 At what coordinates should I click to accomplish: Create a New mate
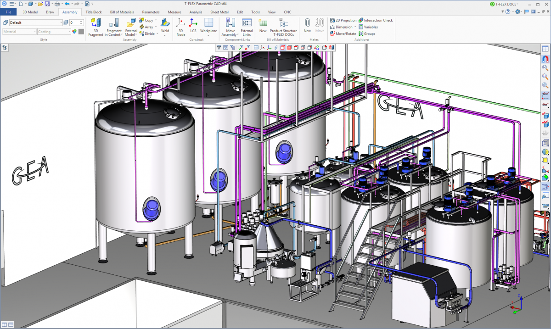point(307,25)
